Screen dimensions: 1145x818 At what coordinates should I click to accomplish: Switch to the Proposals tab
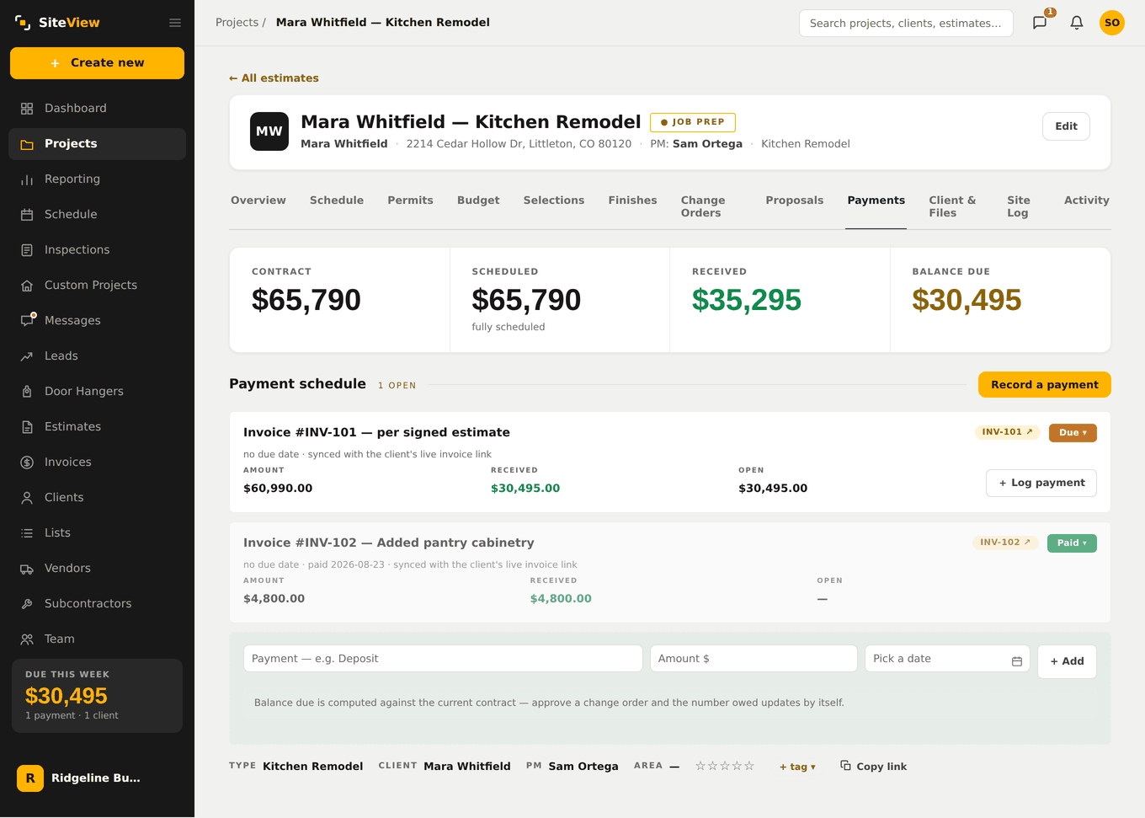[795, 200]
